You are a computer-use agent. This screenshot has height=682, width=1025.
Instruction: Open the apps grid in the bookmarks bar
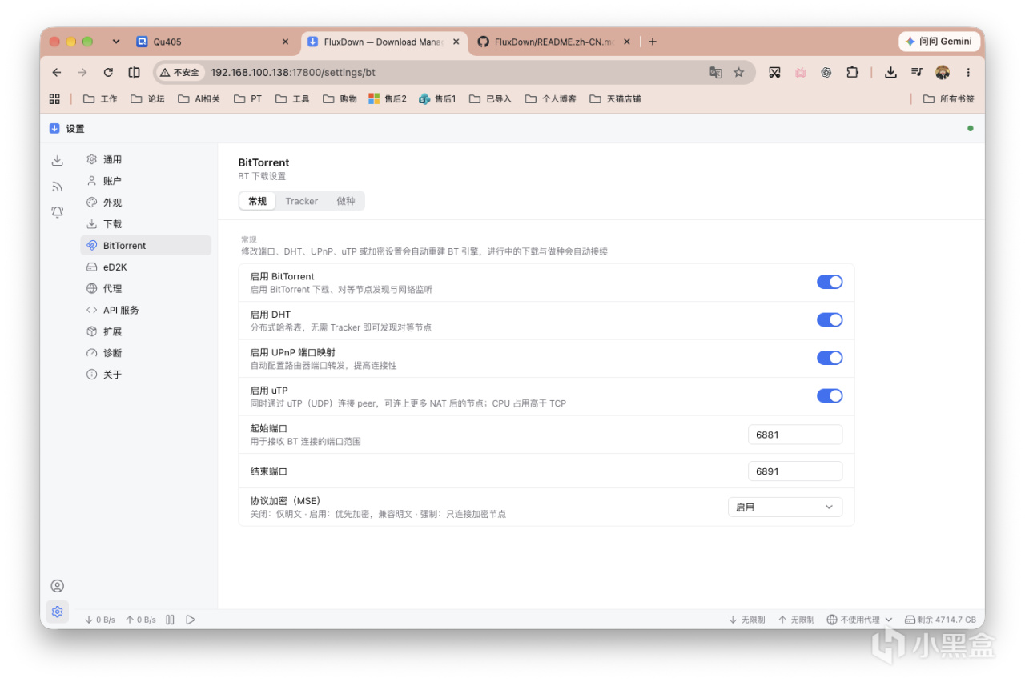point(54,99)
